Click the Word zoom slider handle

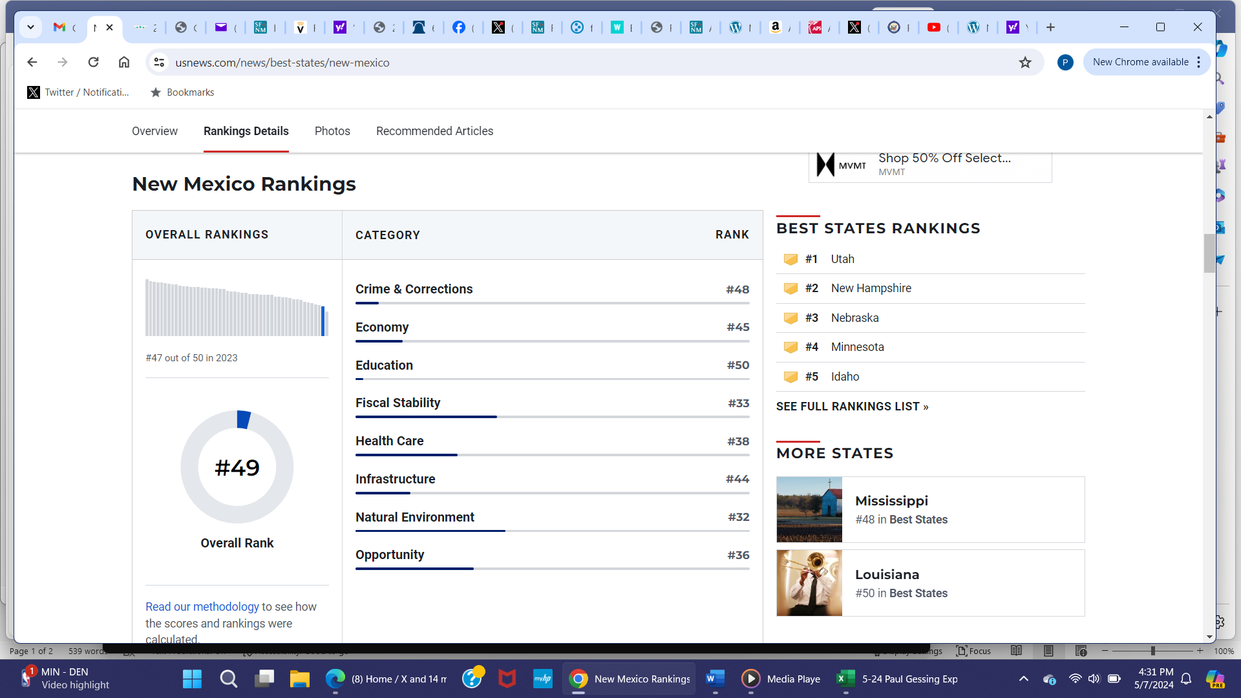tap(1152, 651)
